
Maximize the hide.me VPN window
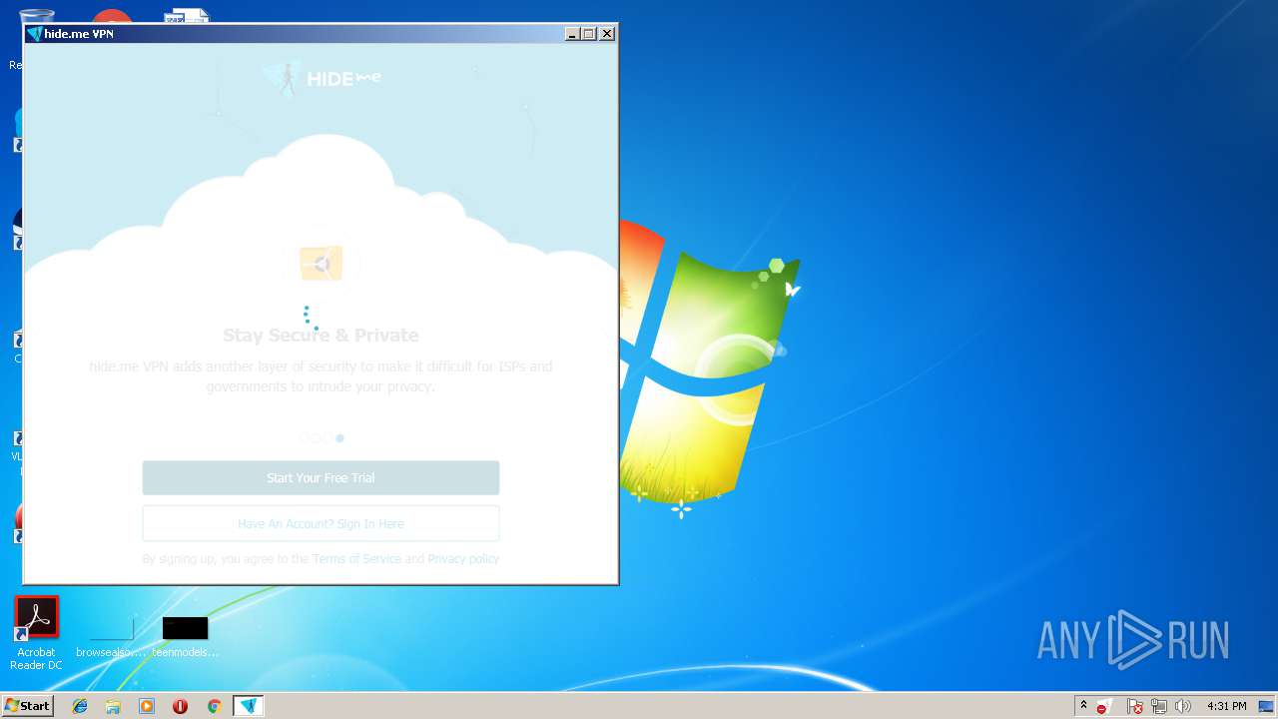(x=589, y=34)
